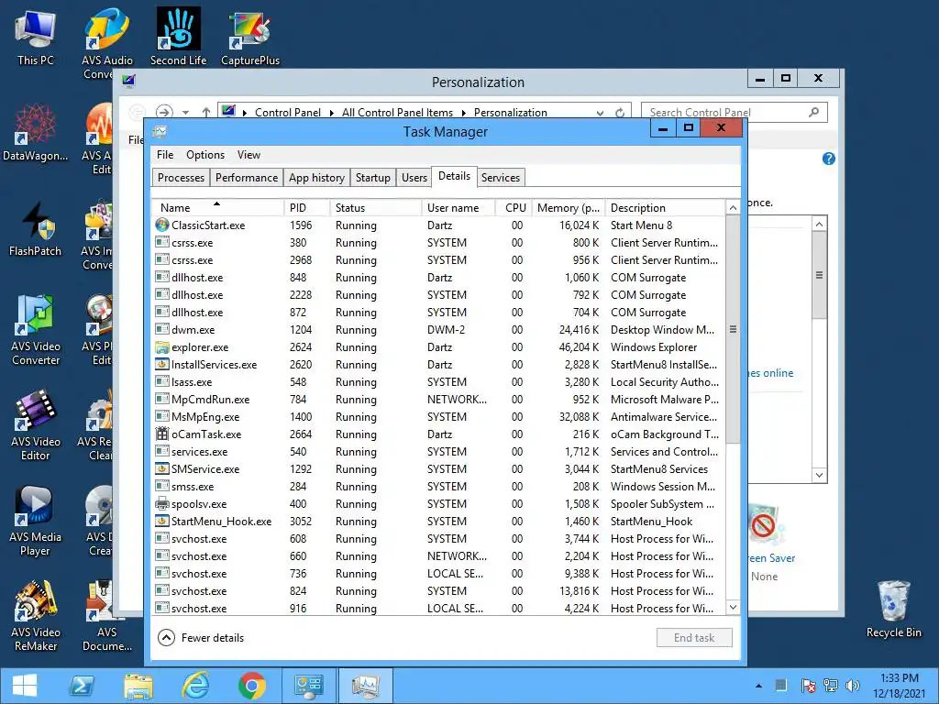Click refresh button in Personalization address bar

pos(620,113)
